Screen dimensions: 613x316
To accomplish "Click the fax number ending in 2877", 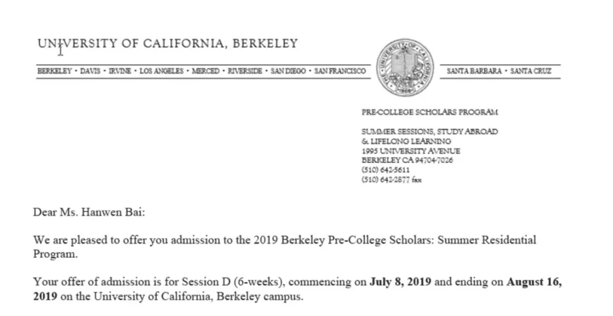I will pos(391,180).
